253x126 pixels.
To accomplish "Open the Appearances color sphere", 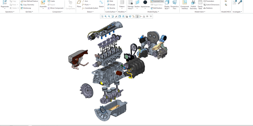I will tap(145, 3).
